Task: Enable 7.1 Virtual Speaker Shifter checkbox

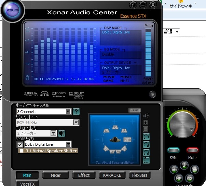Action: (22, 151)
